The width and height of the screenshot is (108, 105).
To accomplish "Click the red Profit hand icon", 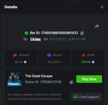I will [84, 55].
